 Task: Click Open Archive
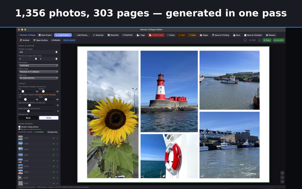click(x=40, y=40)
